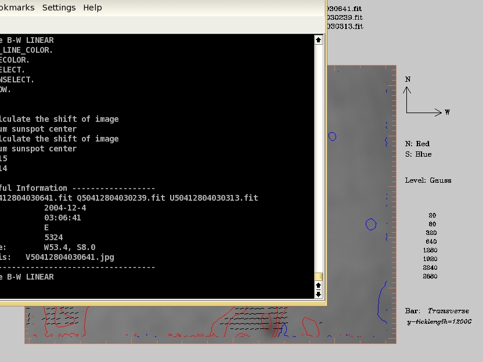Viewport: 483px width, 362px height.
Task: Open the Help menu
Action: (92, 8)
